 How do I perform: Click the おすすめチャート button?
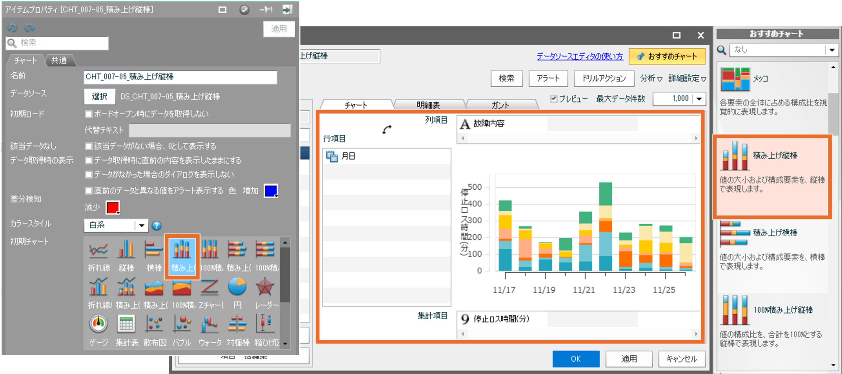click(x=667, y=56)
